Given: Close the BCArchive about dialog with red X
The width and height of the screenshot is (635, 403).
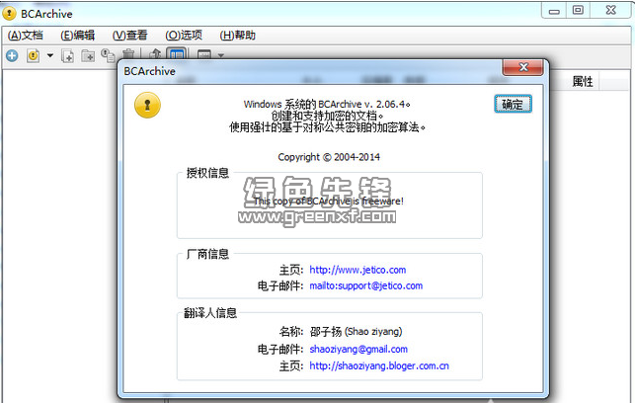Looking at the screenshot, I should coord(522,67).
